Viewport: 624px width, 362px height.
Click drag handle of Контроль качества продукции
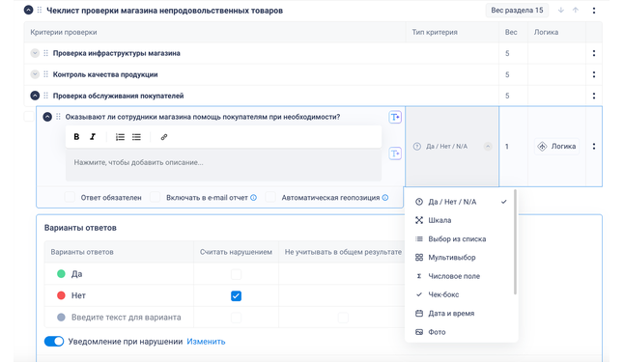pos(45,74)
